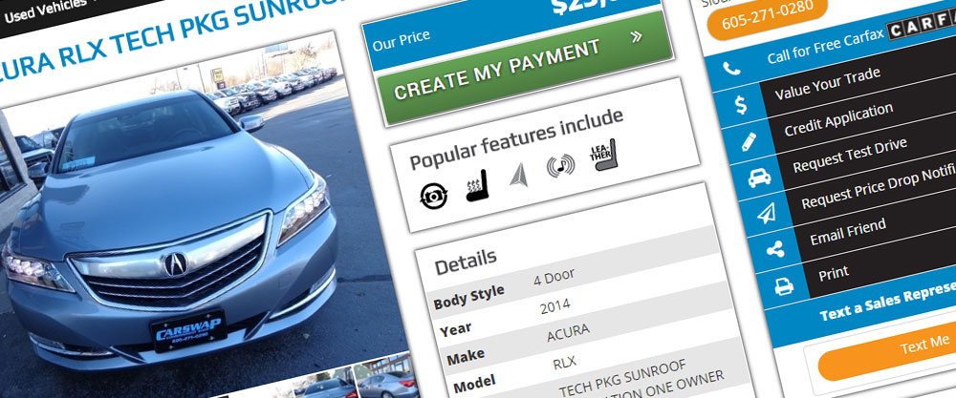956x398 pixels.
Task: Click the backup camera feature icon
Action: pyautogui.click(x=434, y=196)
